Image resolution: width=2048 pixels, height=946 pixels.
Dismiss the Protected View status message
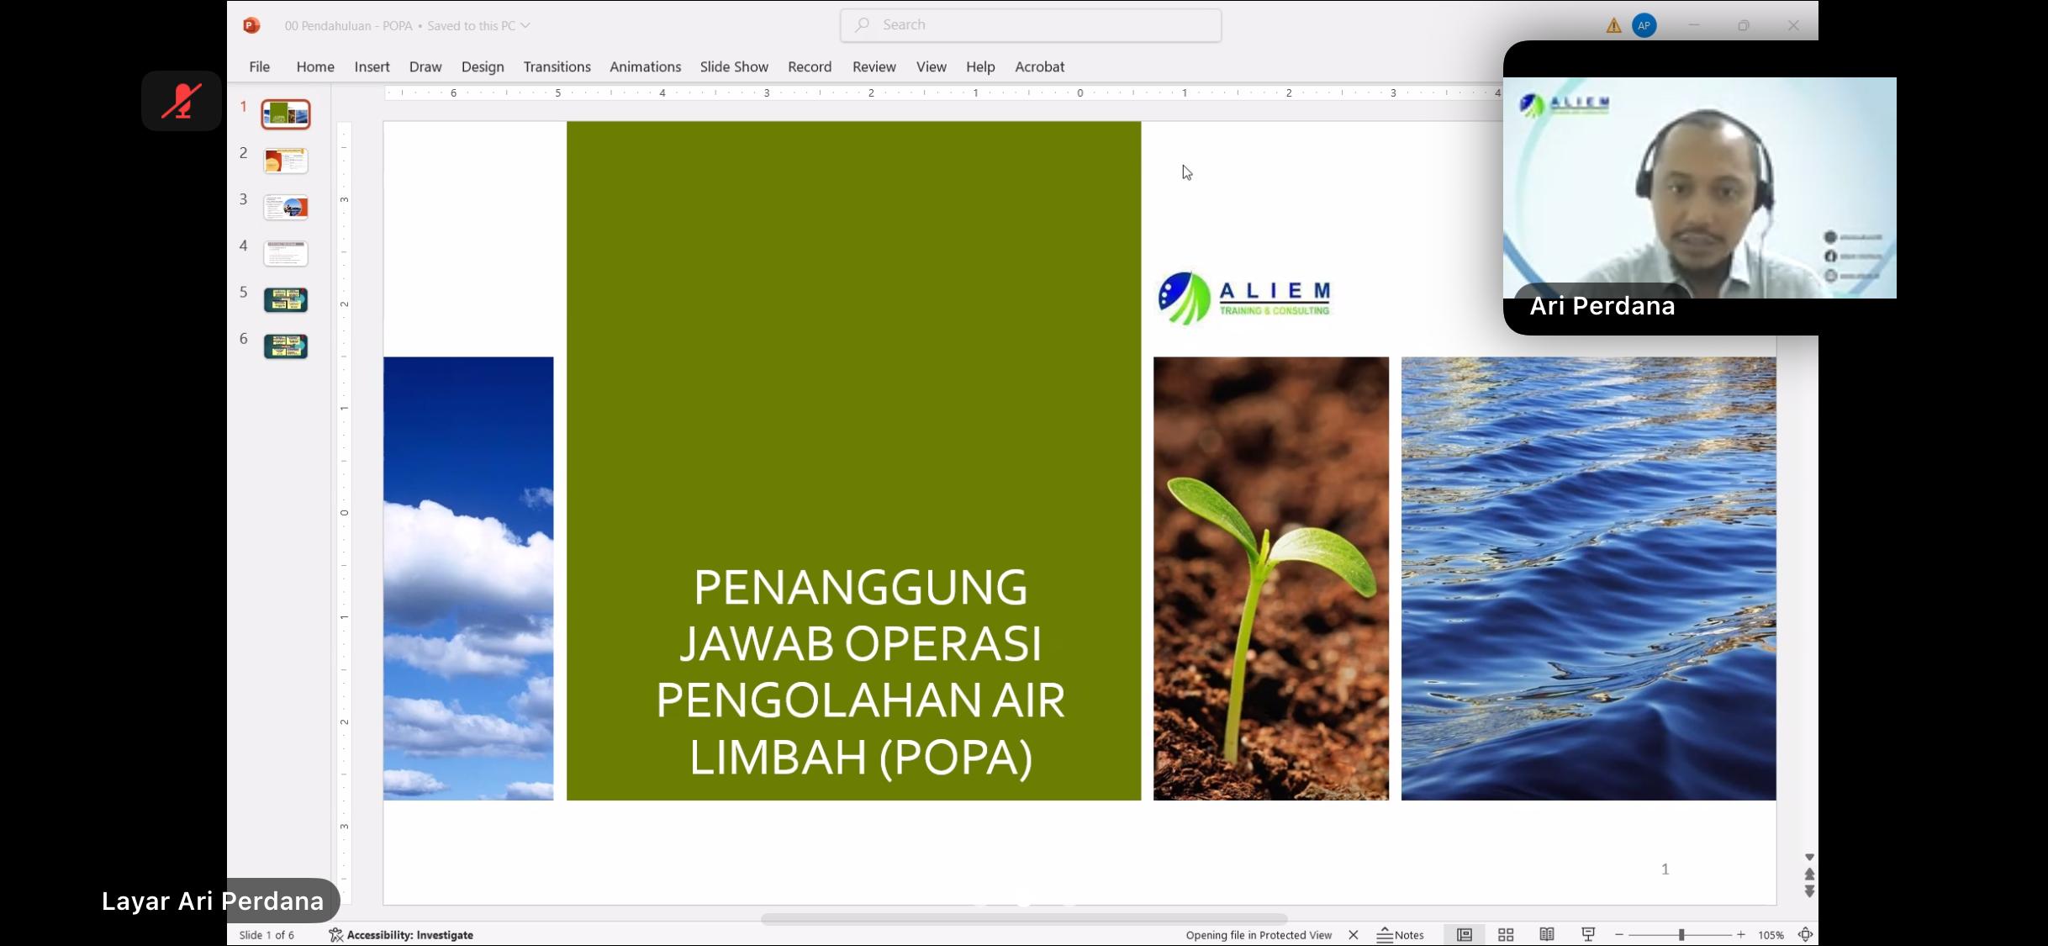pos(1353,934)
